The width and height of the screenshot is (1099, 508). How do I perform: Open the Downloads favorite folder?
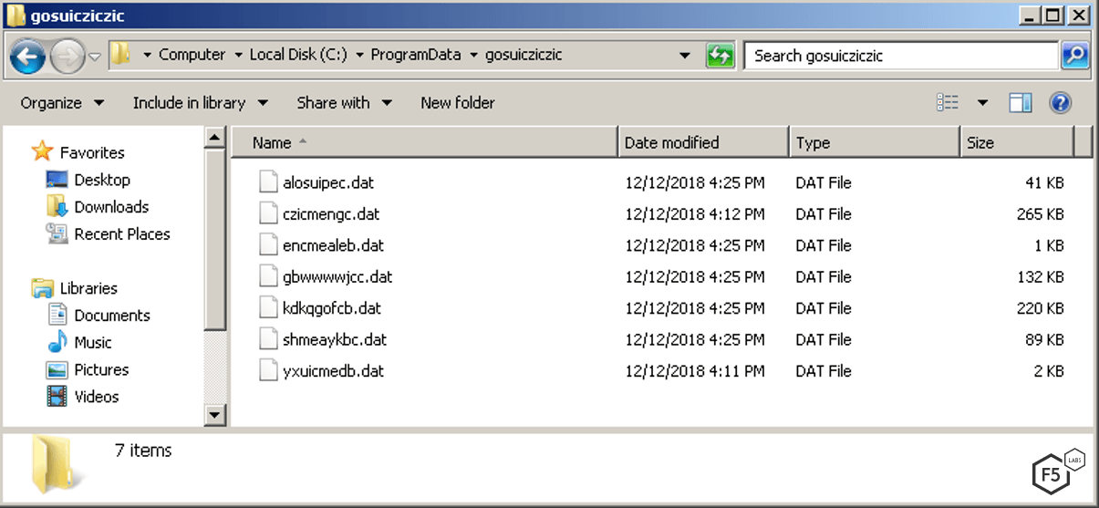point(110,207)
